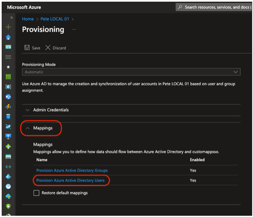Open Home from the sidebar house icon

pos(8,37)
